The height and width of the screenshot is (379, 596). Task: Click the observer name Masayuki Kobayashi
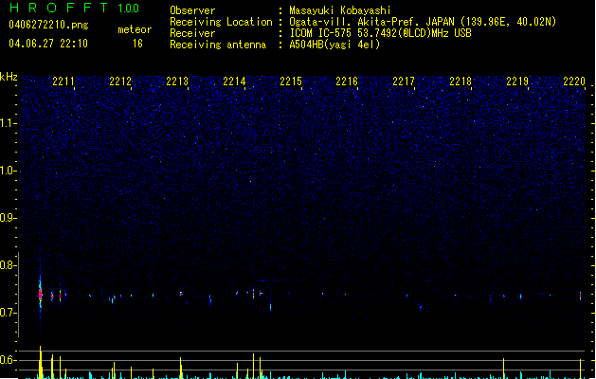[340, 10]
